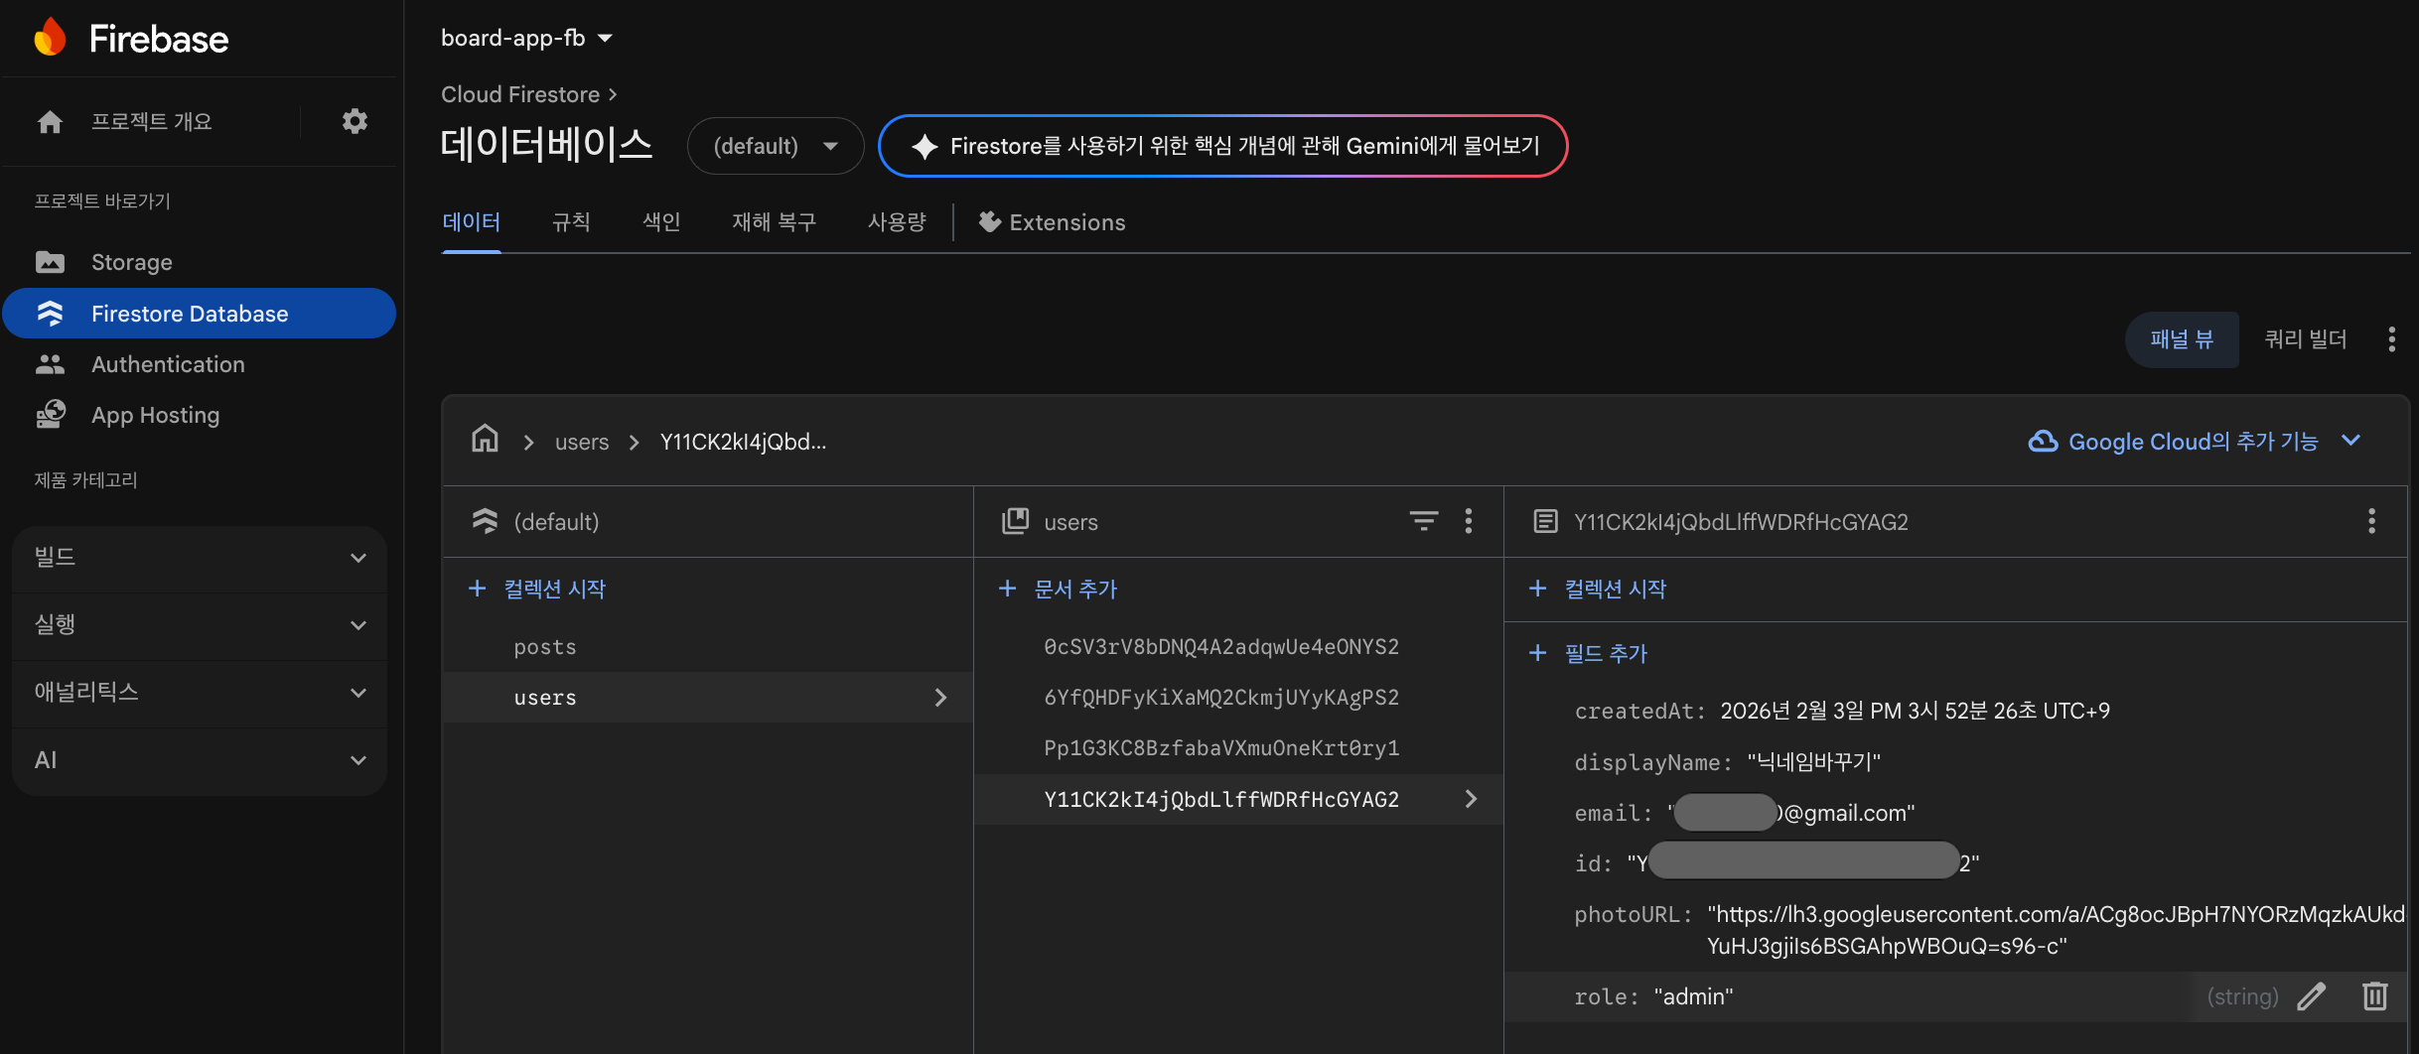This screenshot has height=1054, width=2419.
Task: Go to project overview home icon
Action: pos(50,121)
